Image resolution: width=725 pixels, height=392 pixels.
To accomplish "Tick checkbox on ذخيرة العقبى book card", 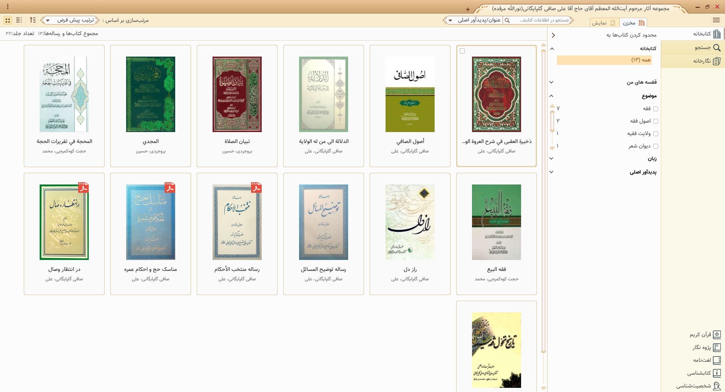I will pos(462,51).
